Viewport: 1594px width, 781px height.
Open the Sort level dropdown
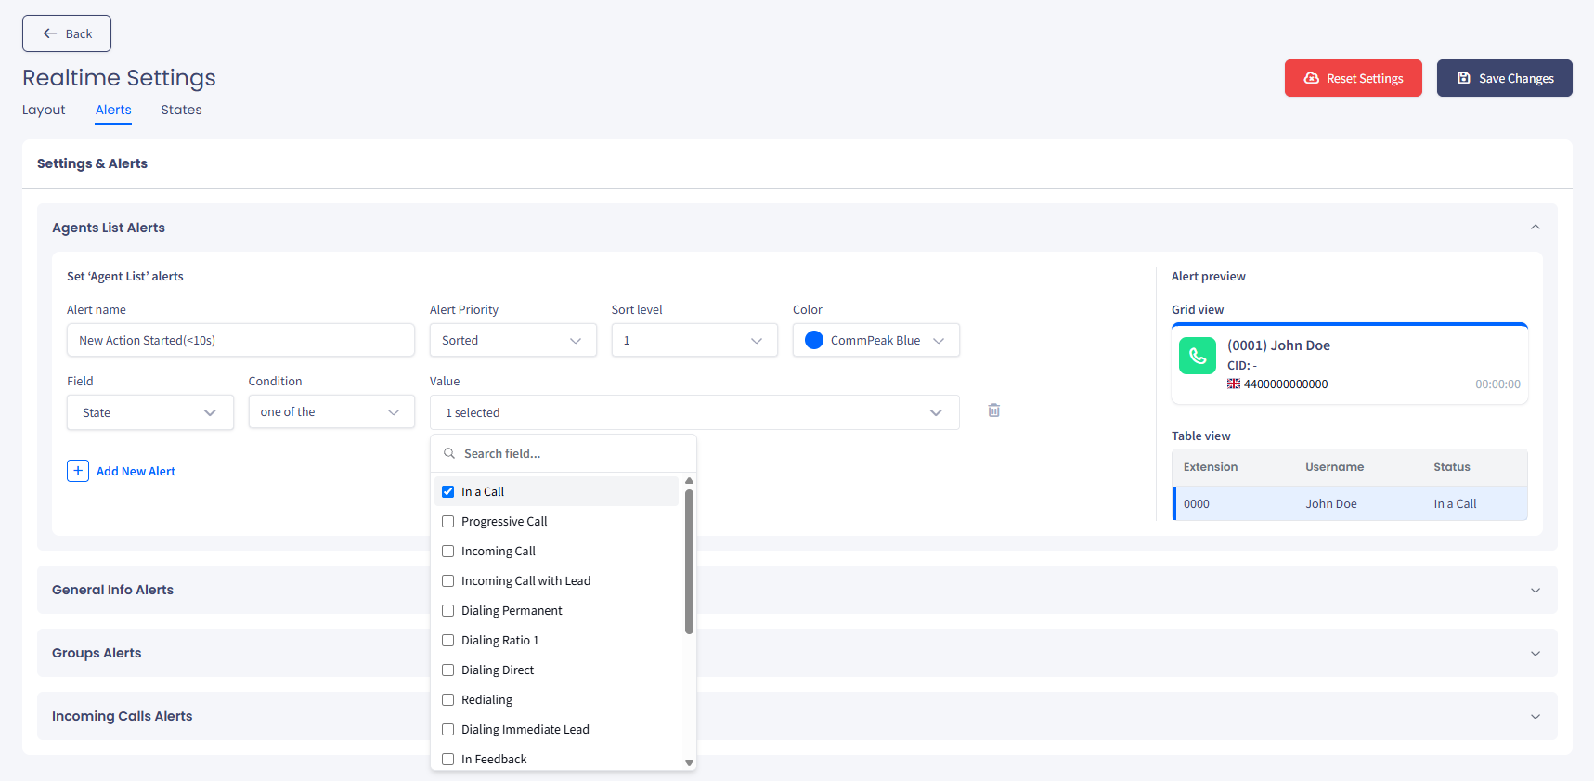(x=694, y=340)
